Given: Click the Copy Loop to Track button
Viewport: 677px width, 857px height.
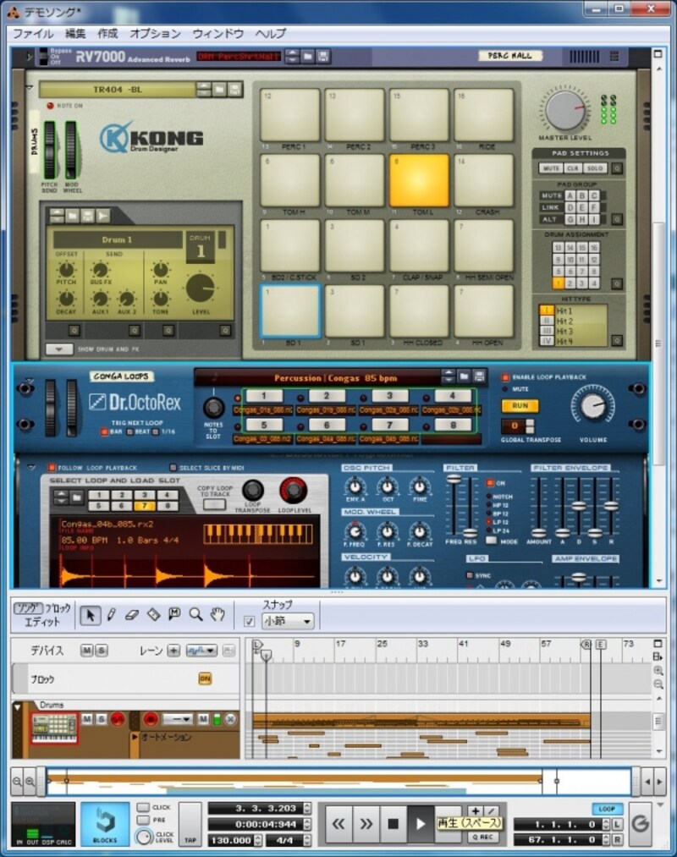Looking at the screenshot, I should pos(215,504).
